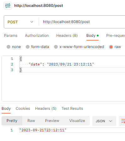Select the Visualize response view
This screenshot has width=125, height=141.
click(x=77, y=121)
